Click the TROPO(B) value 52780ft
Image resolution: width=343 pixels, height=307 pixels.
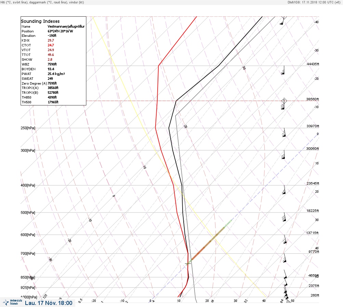point(53,92)
